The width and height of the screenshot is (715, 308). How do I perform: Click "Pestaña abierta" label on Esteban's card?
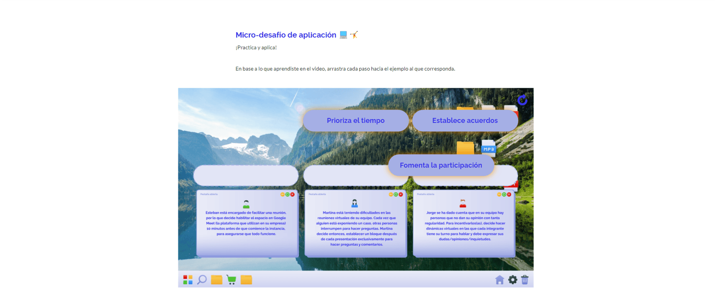pyautogui.click(x=209, y=194)
